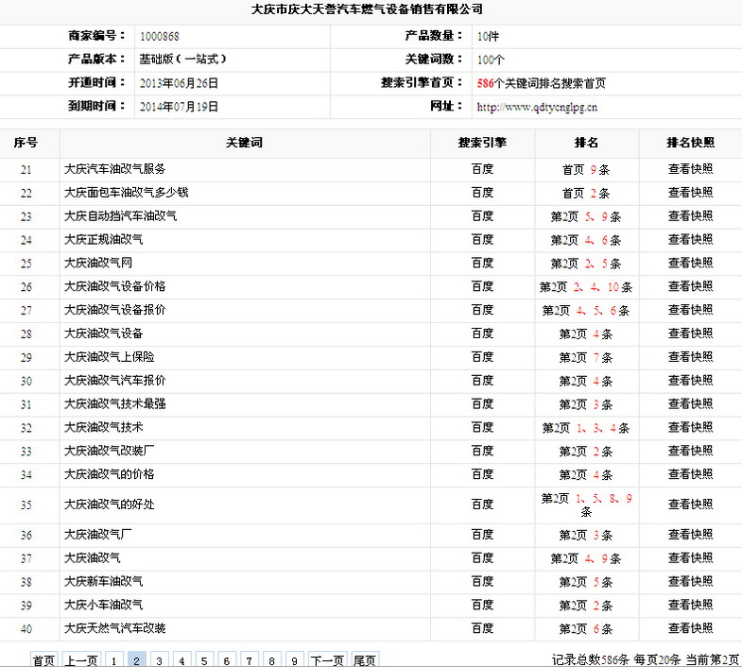Click the 搜索引擎 column header

coord(482,143)
